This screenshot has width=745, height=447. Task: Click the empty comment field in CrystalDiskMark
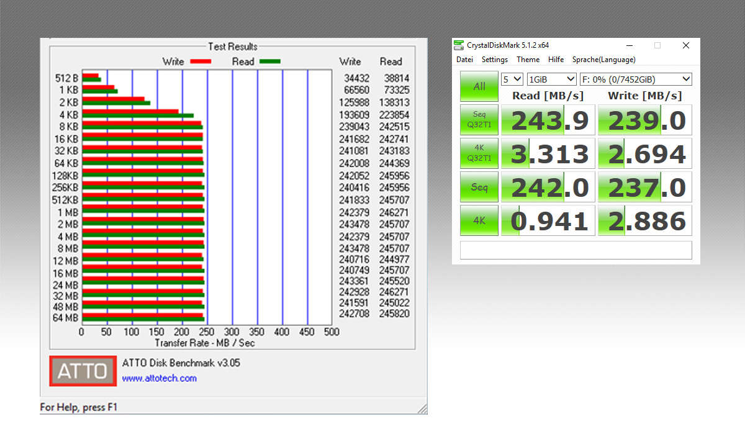(576, 250)
